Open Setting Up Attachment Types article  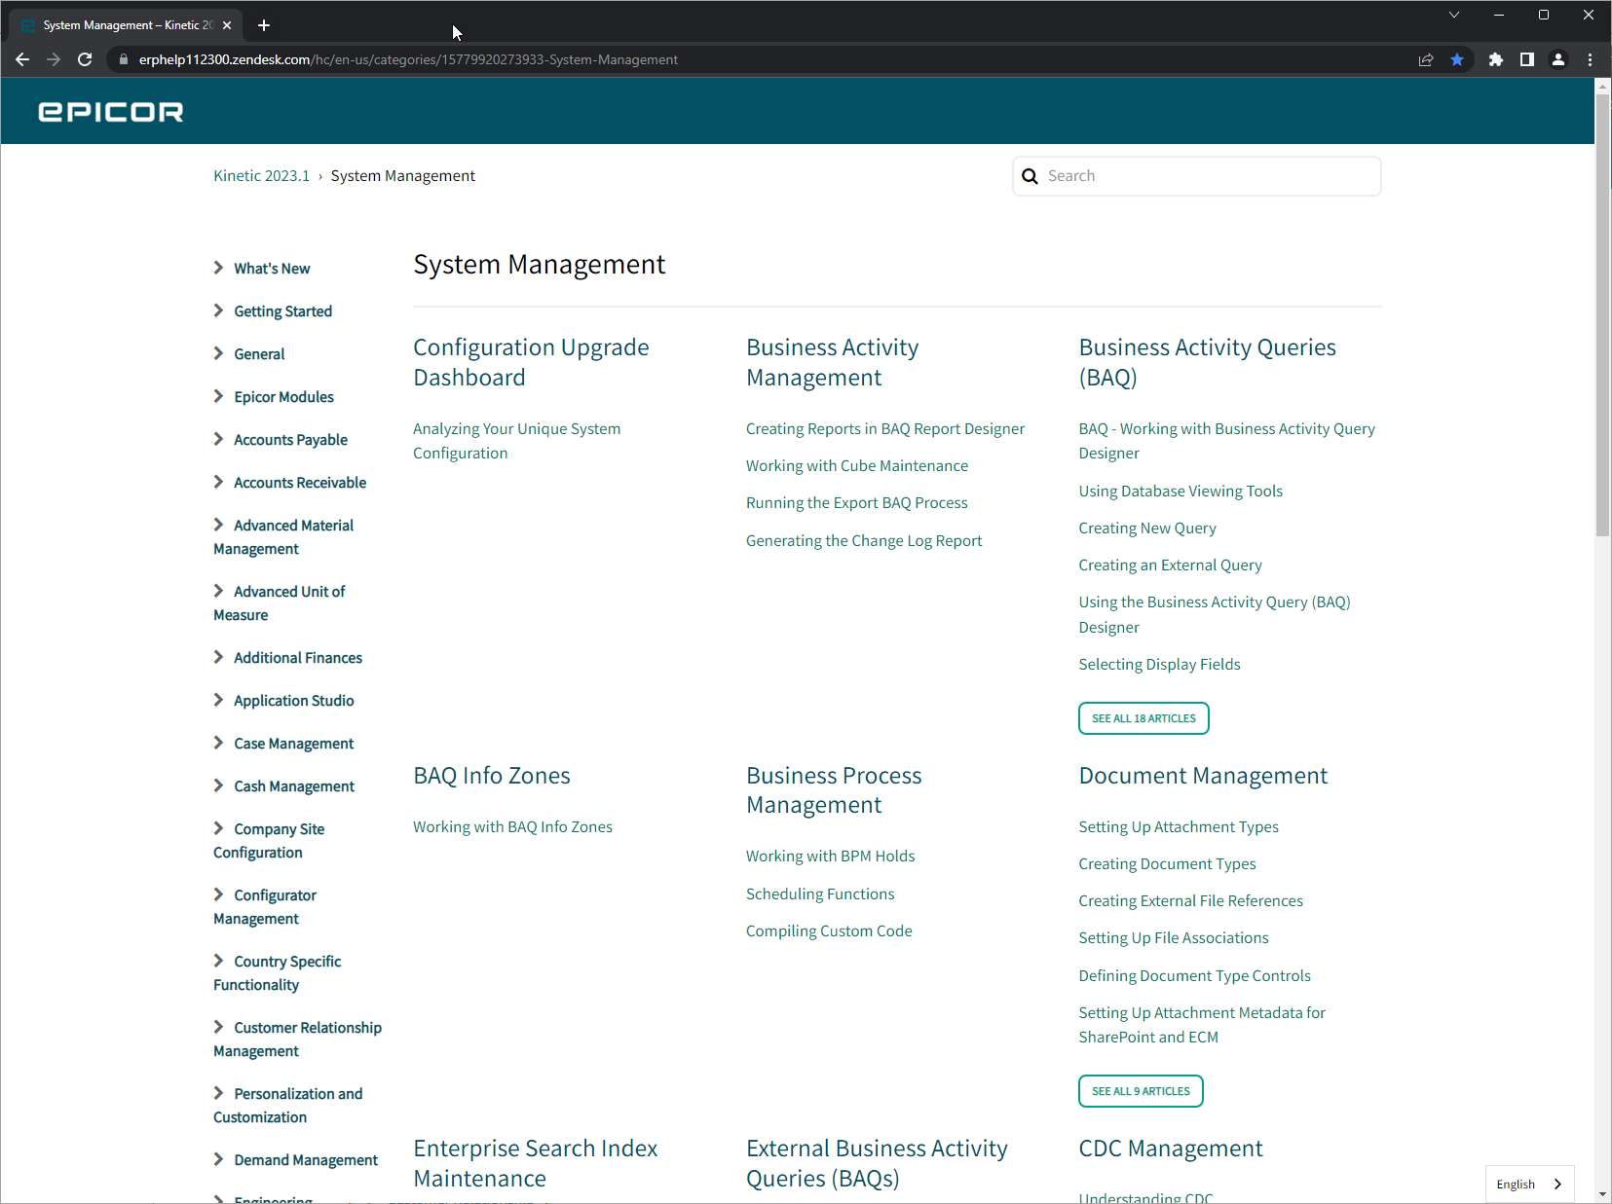tap(1179, 827)
